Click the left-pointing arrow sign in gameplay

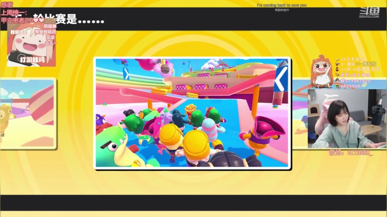[x=281, y=79]
